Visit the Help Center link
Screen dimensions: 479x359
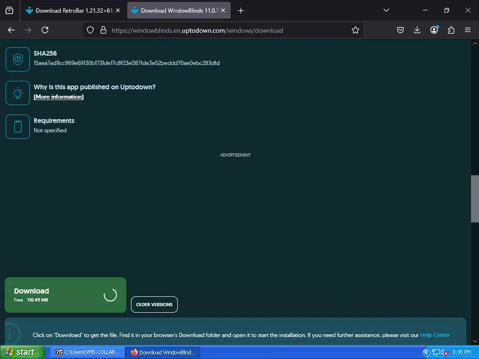[x=435, y=335]
